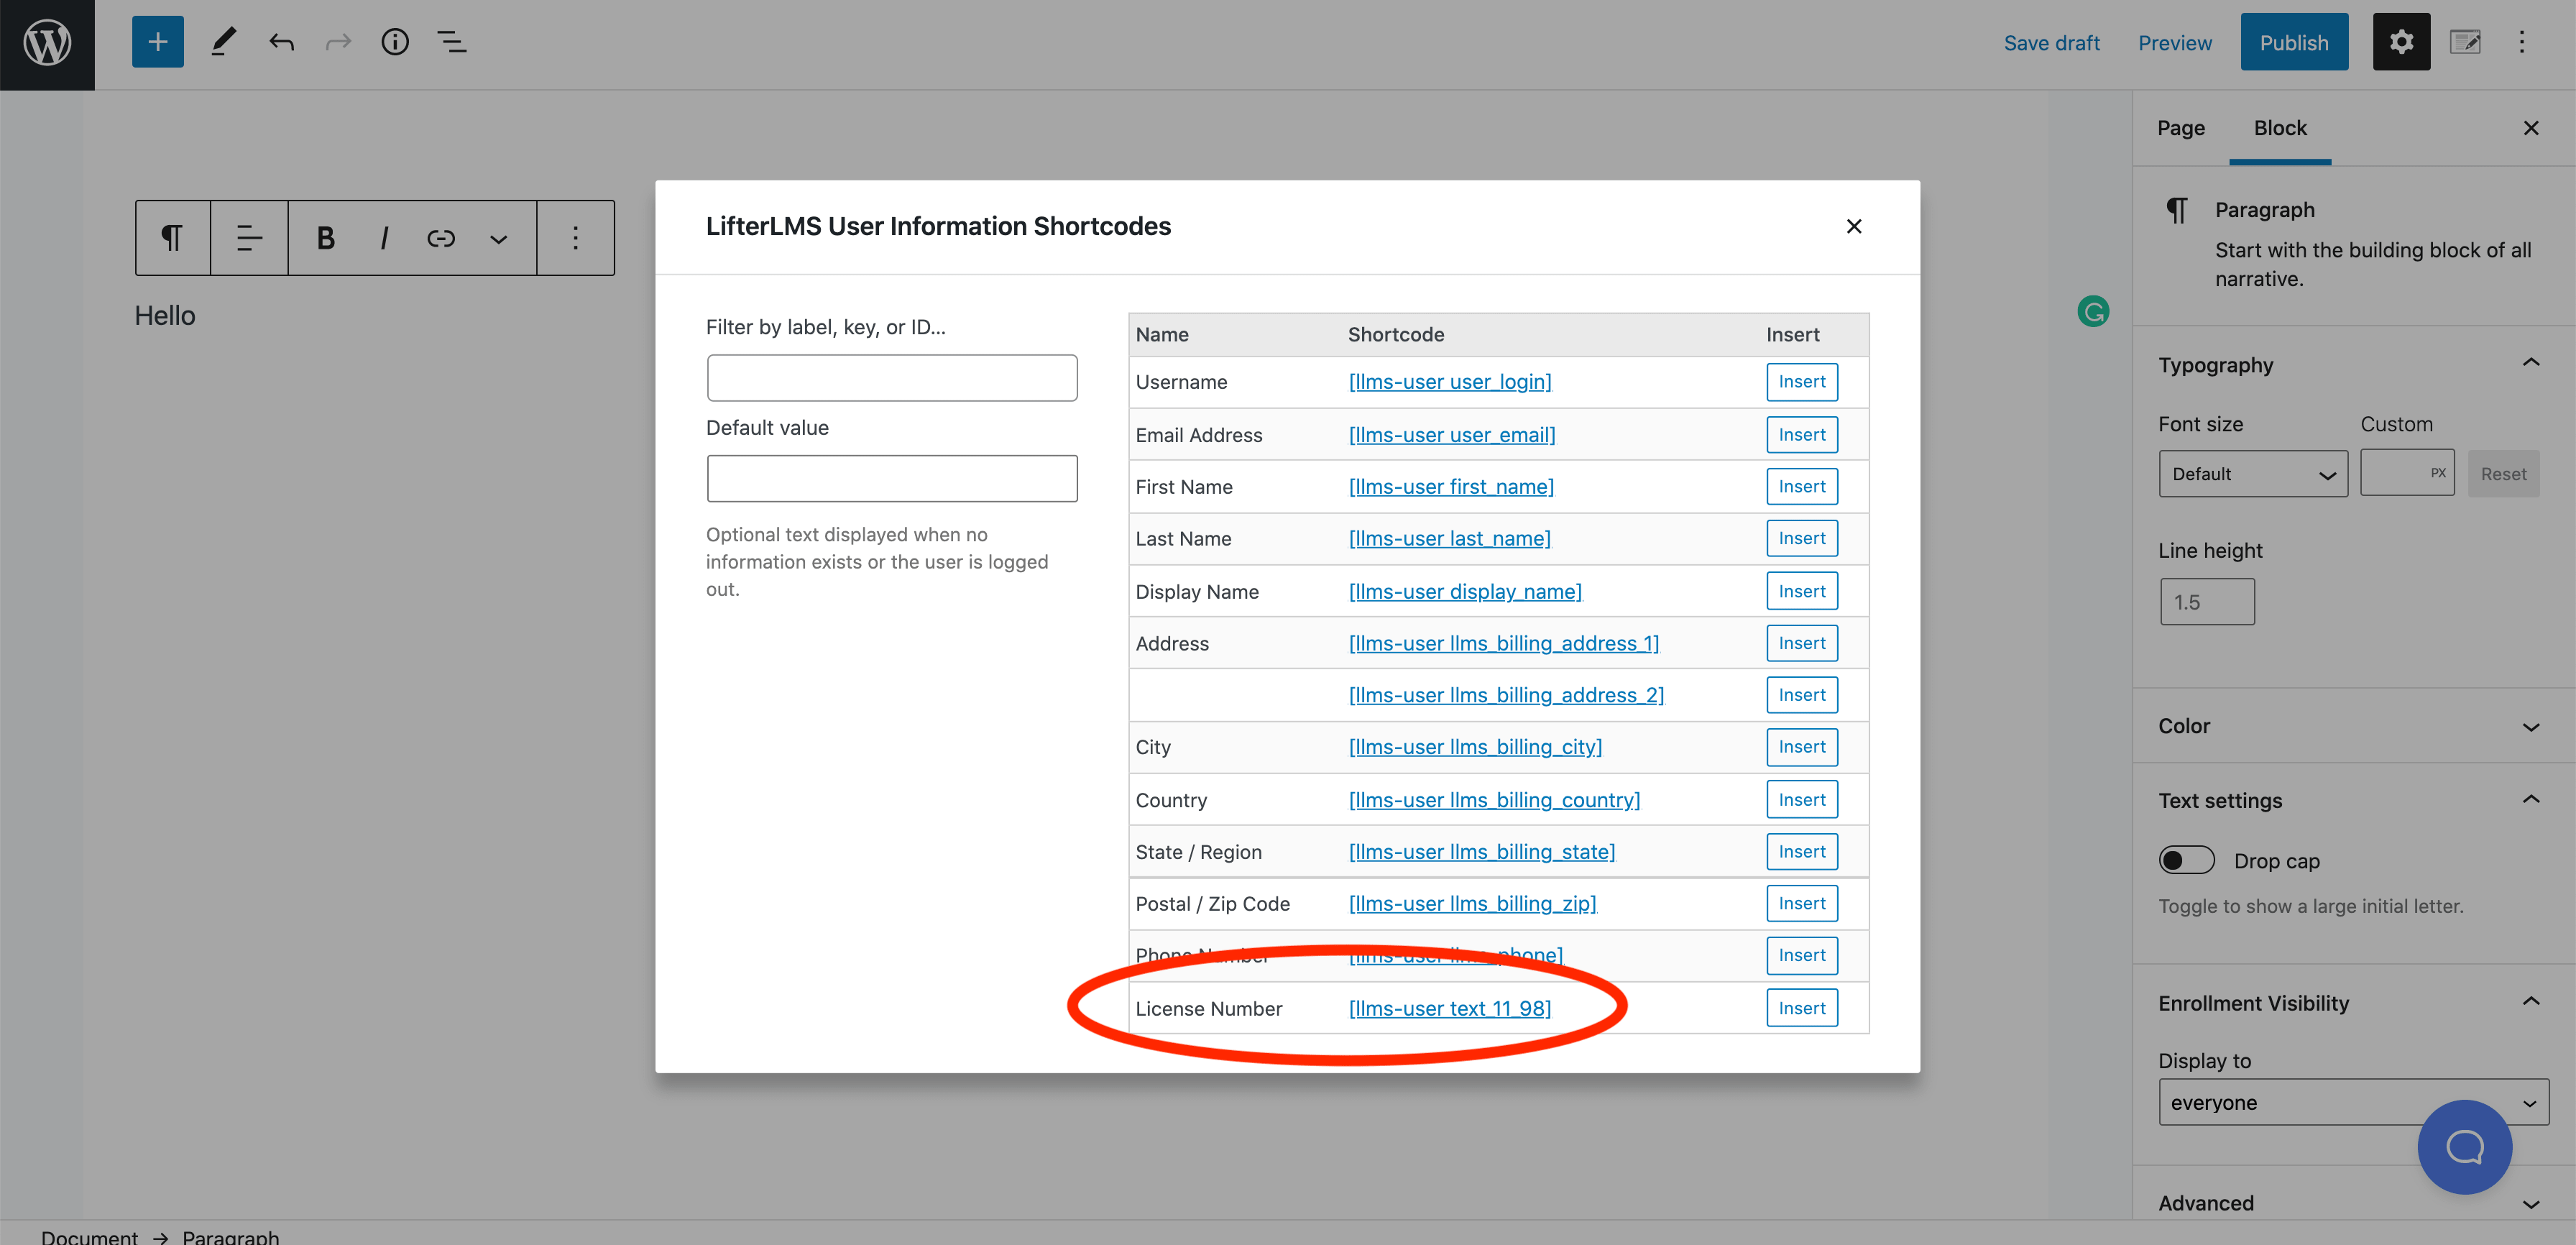Screen dimensions: 2576x1245
Task: Toggle the Drop cap switch
Action: click(2187, 860)
